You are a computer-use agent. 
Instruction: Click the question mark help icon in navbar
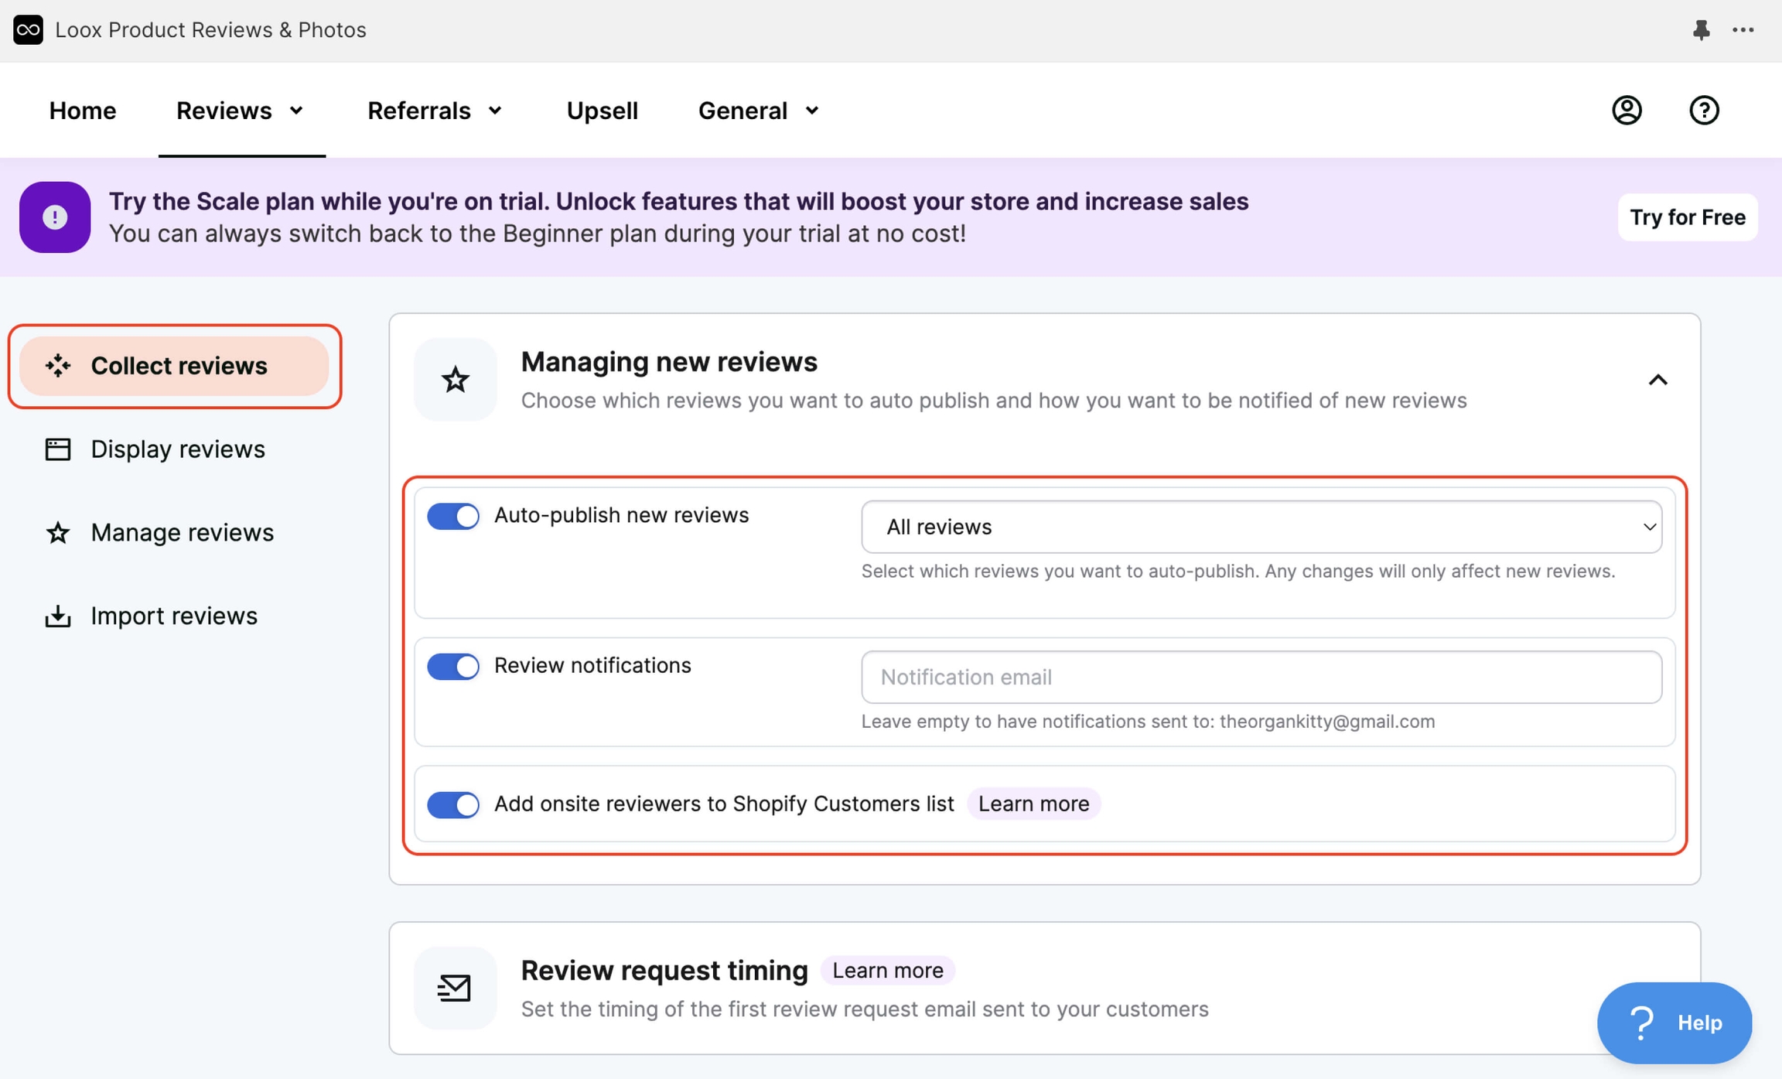click(1703, 110)
